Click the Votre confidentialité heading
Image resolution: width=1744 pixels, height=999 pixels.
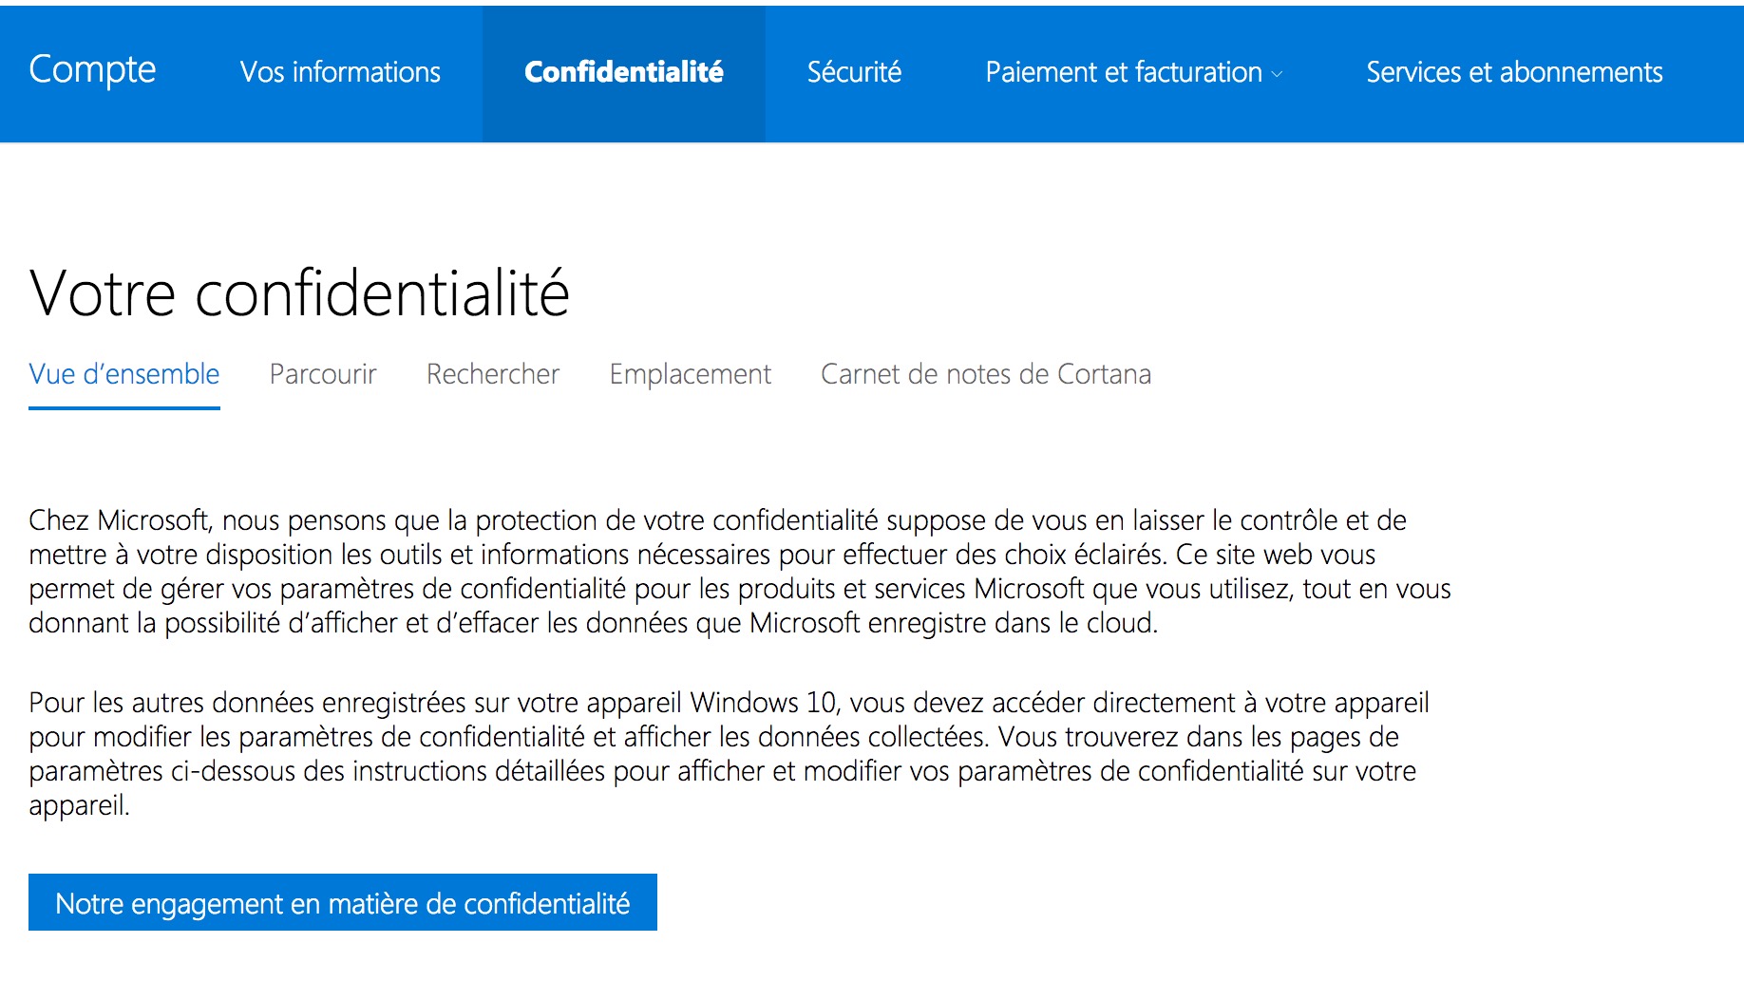299,292
